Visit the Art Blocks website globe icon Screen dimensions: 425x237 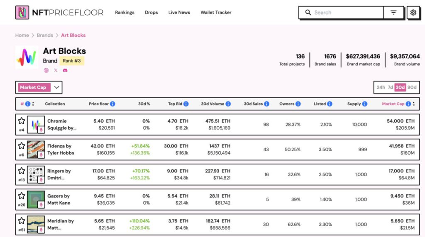(x=46, y=70)
